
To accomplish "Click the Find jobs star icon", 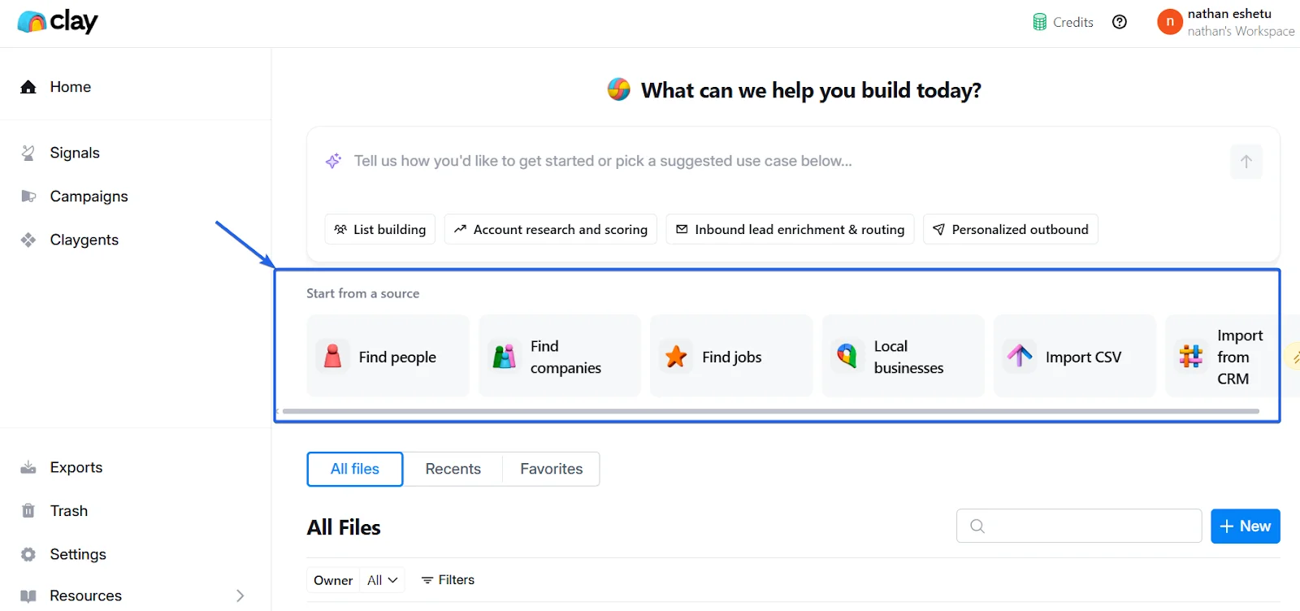I will (x=676, y=357).
